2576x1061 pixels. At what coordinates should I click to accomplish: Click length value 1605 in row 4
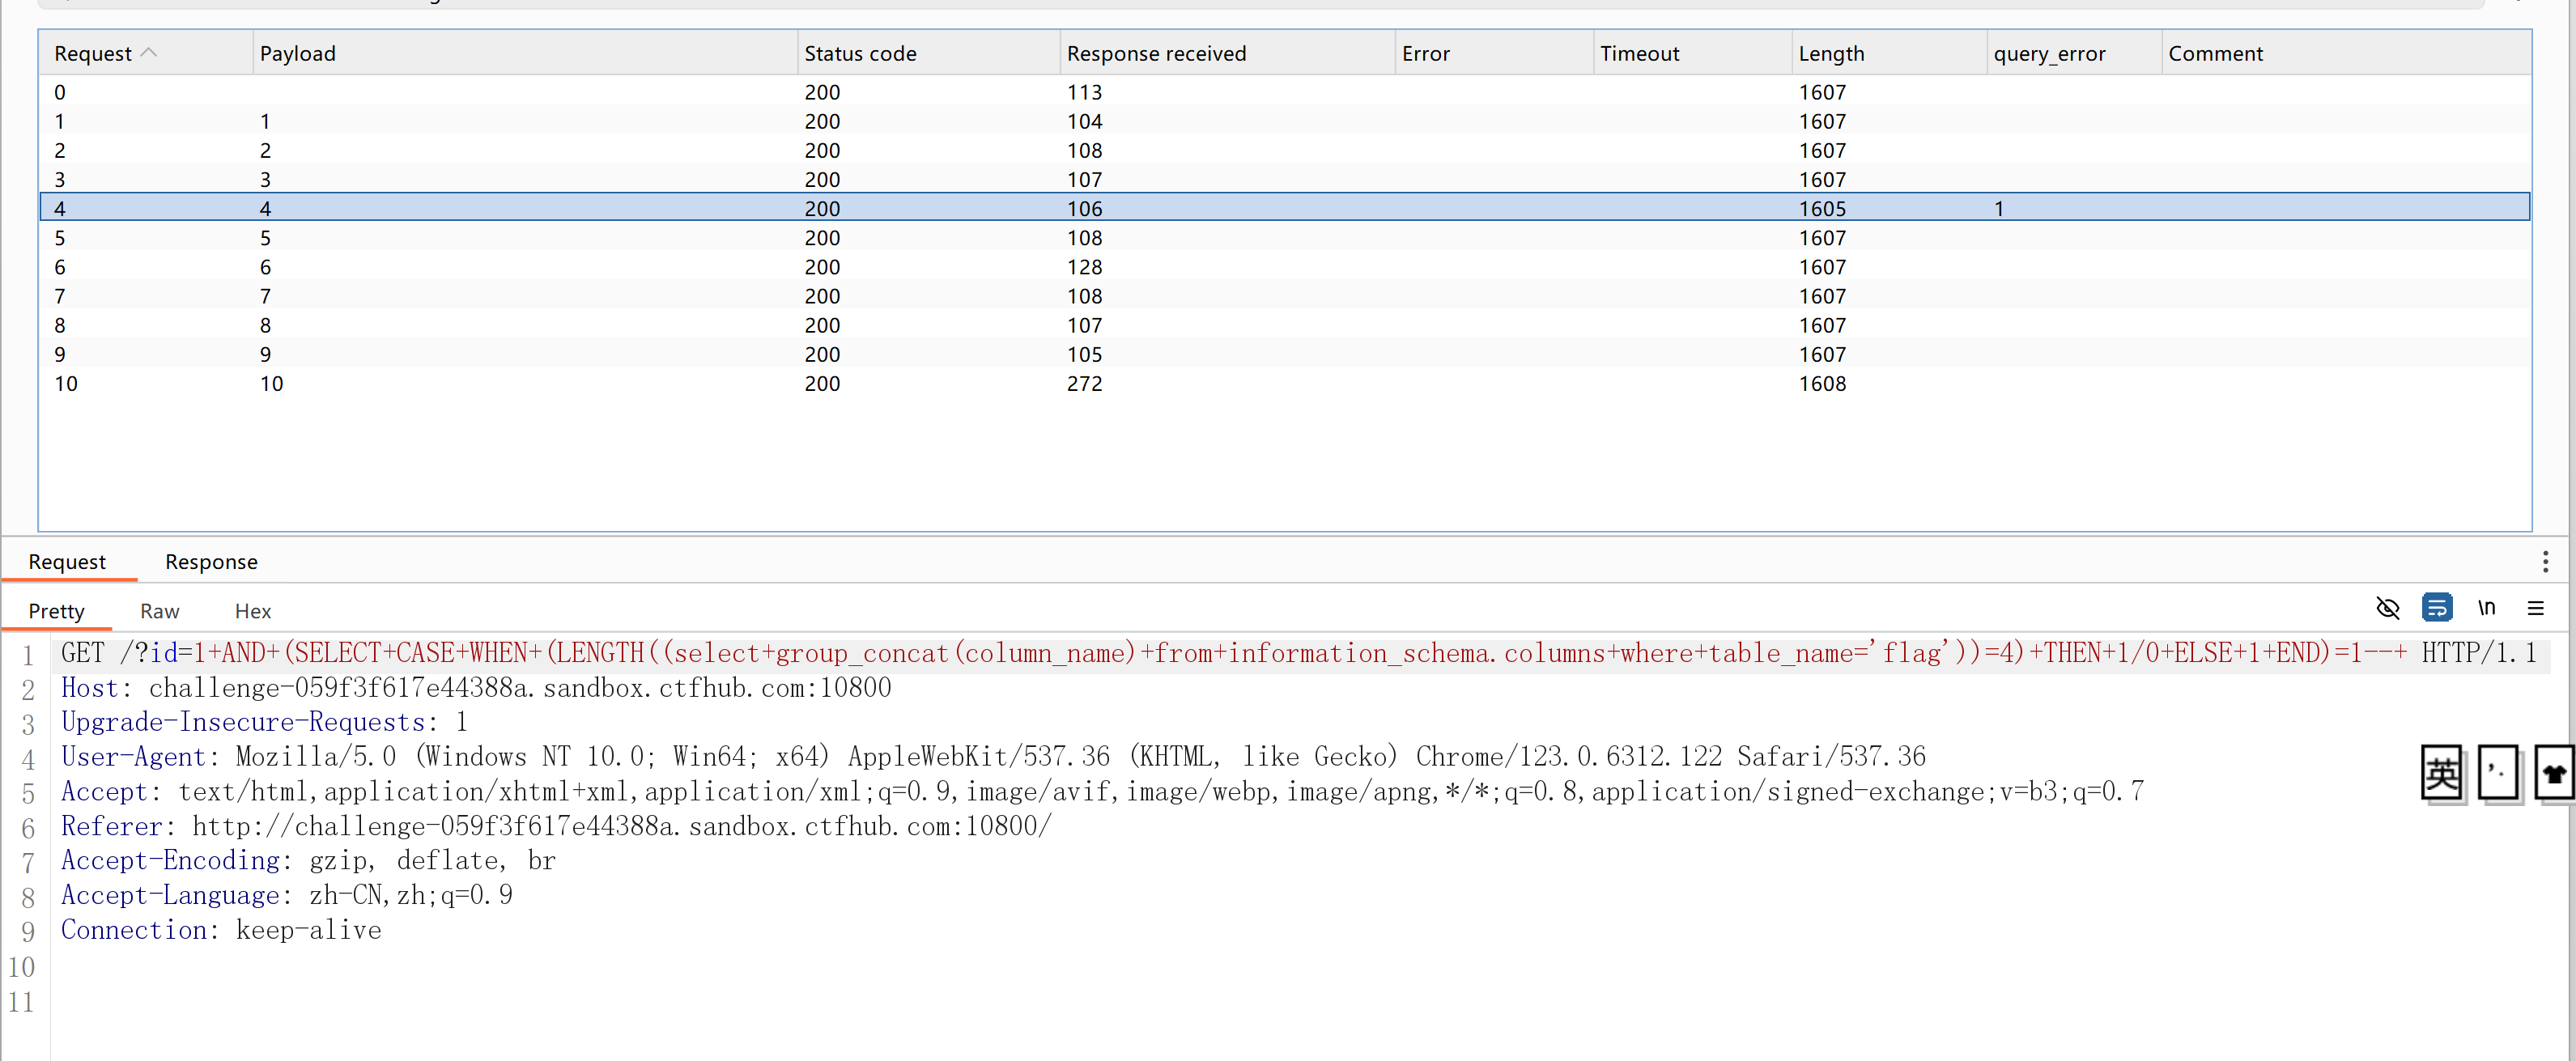pyautogui.click(x=1822, y=208)
